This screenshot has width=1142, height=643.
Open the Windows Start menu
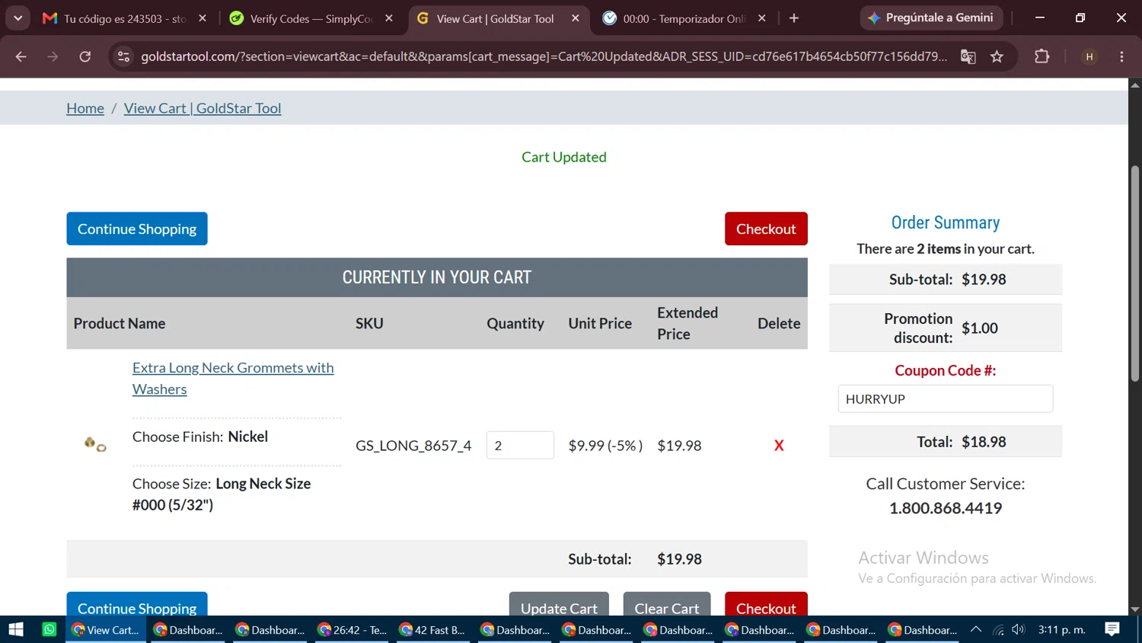16,629
